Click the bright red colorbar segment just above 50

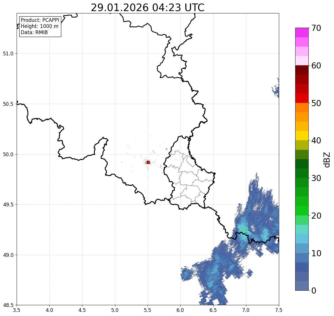[302, 98]
